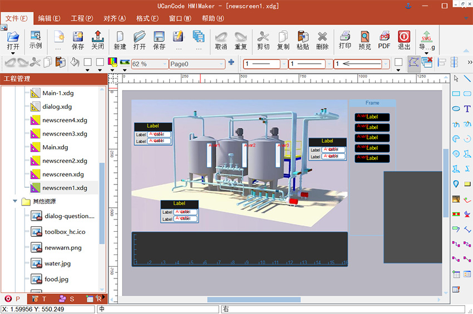Click the PDF export icon
Screen dimensions: 473x314
[384, 39]
